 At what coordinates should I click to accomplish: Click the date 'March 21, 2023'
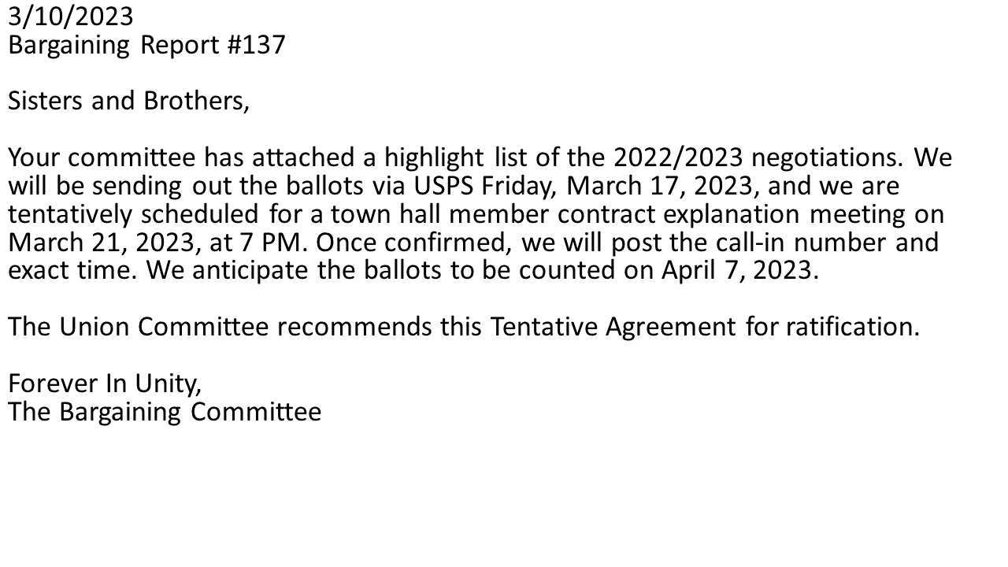100,243
